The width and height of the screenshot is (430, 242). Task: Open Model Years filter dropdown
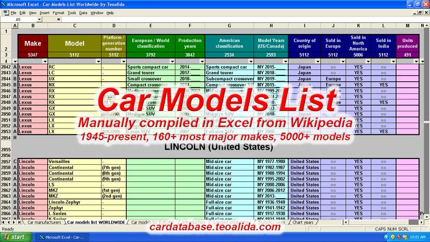[x=285, y=61]
